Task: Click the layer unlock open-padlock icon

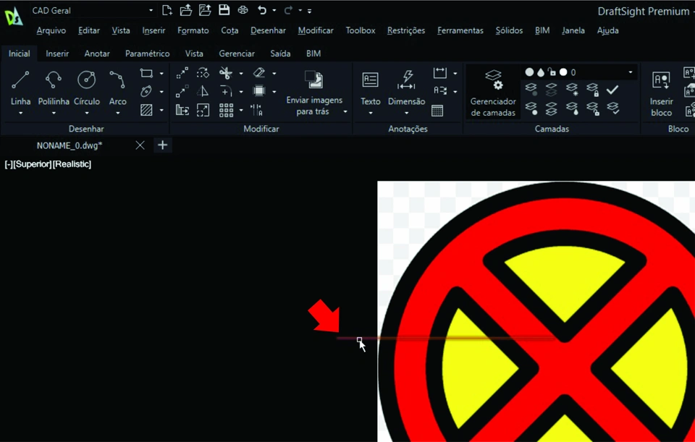Action: coord(593,108)
